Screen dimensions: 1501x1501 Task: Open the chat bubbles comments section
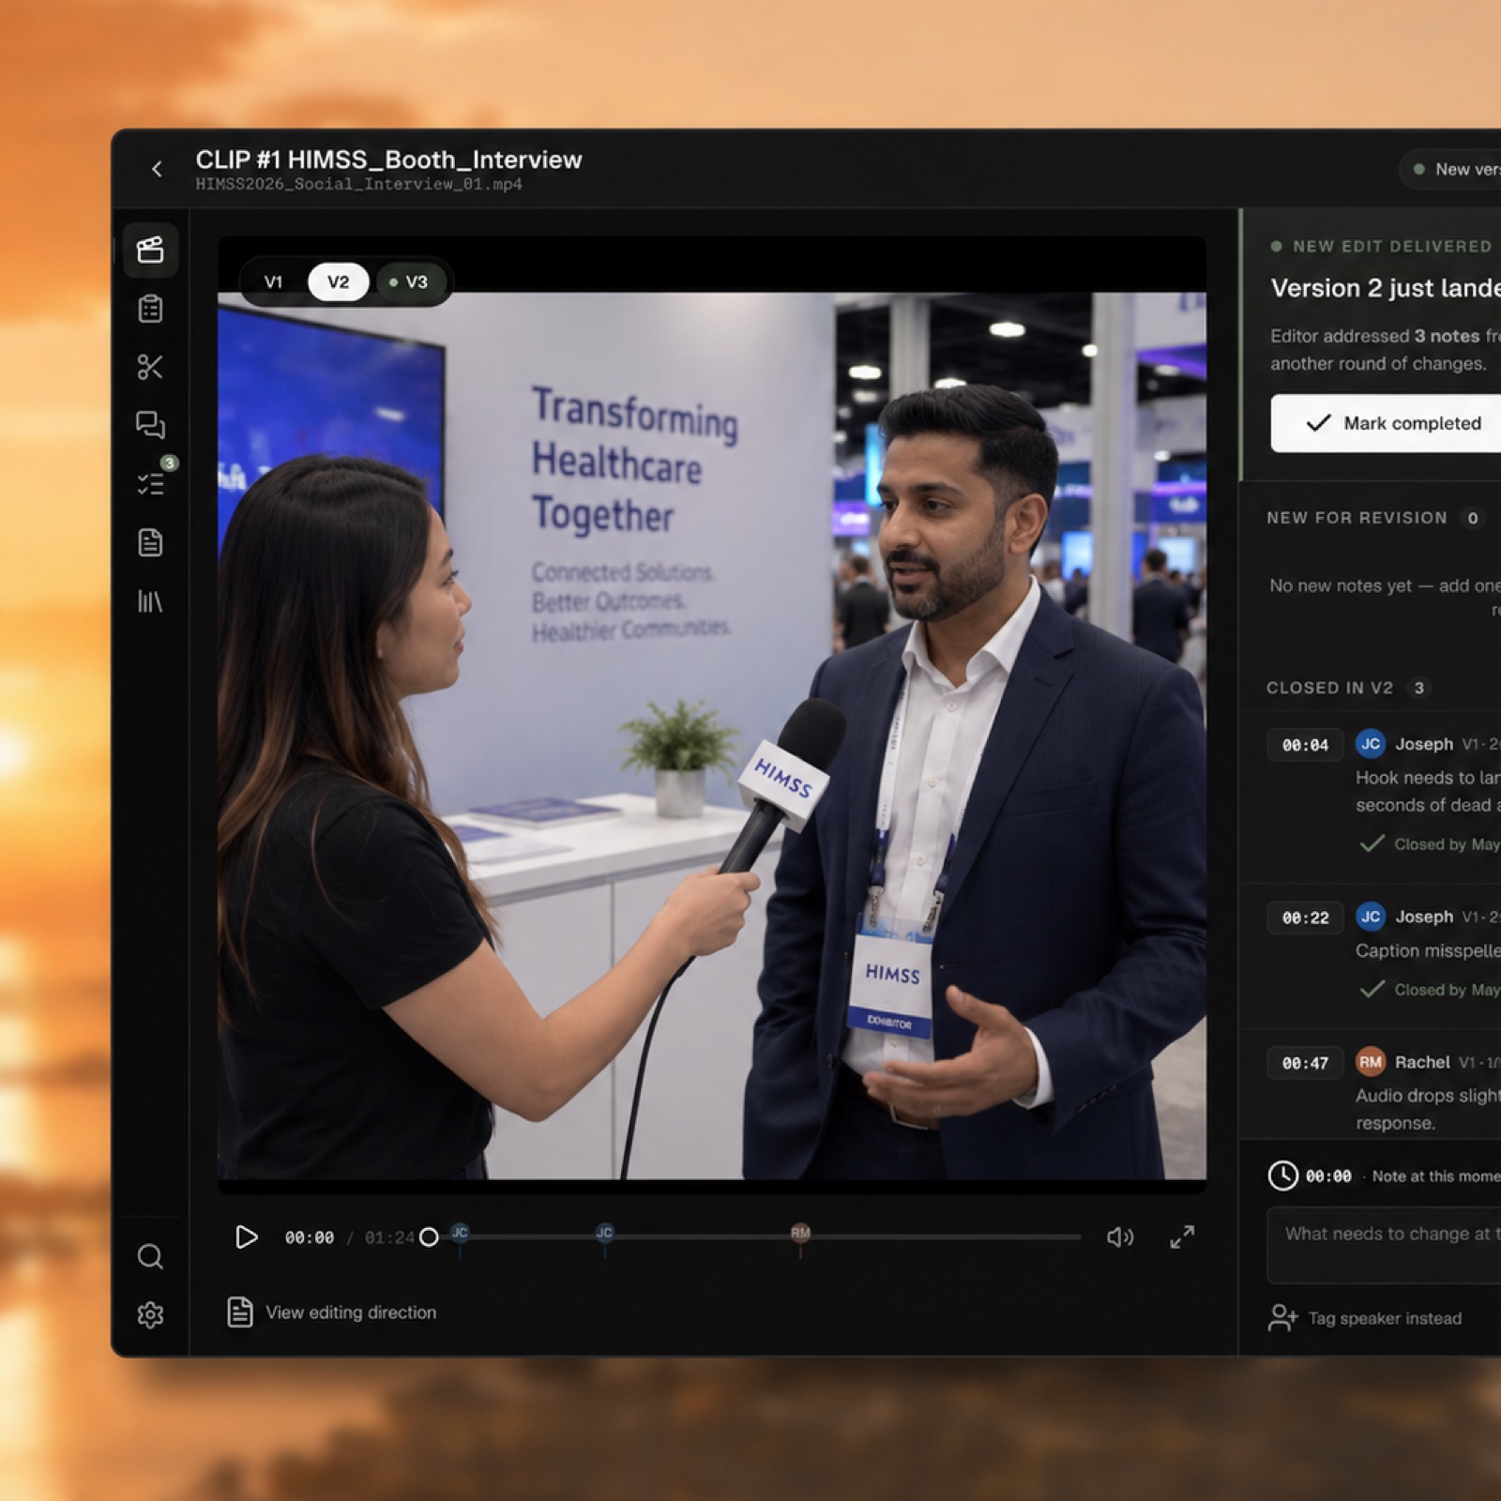point(150,425)
